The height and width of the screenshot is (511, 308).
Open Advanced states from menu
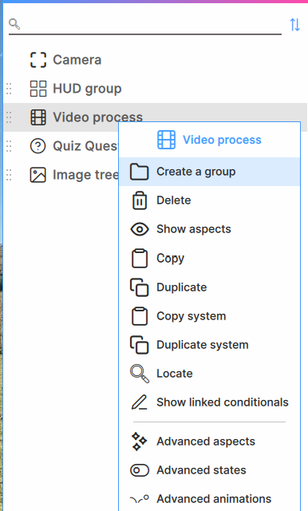pyautogui.click(x=209, y=470)
